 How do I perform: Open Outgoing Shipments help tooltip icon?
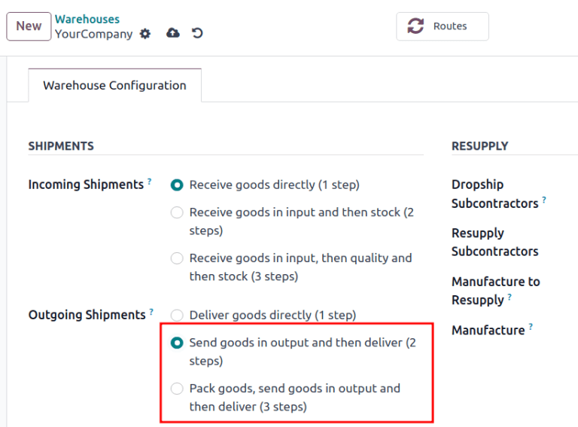[x=151, y=312]
